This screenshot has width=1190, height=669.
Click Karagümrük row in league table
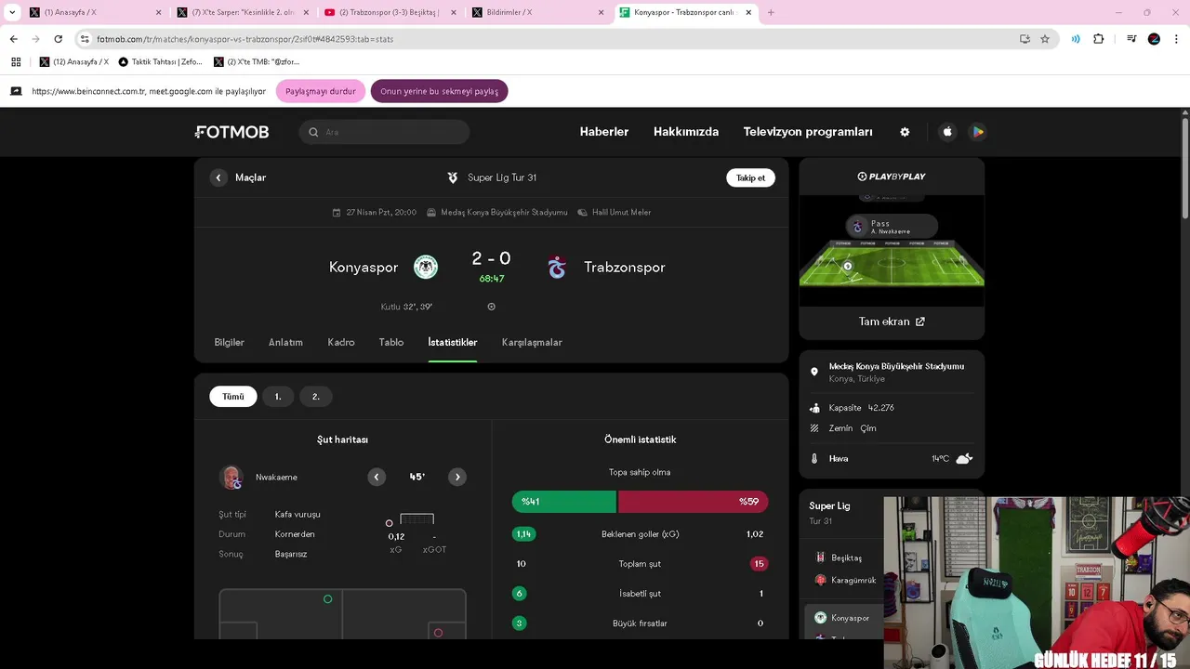point(843,580)
